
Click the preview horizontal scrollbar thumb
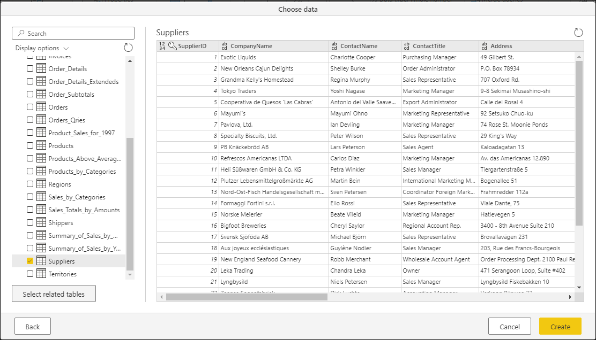[247, 297]
